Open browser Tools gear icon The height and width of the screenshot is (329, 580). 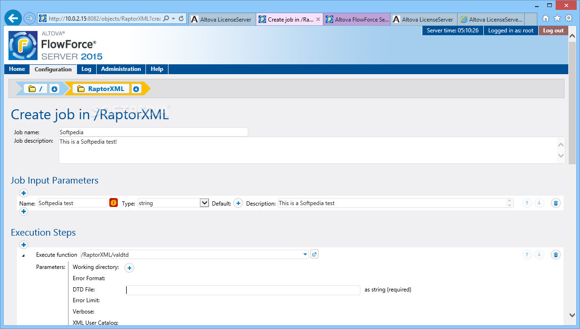point(569,18)
